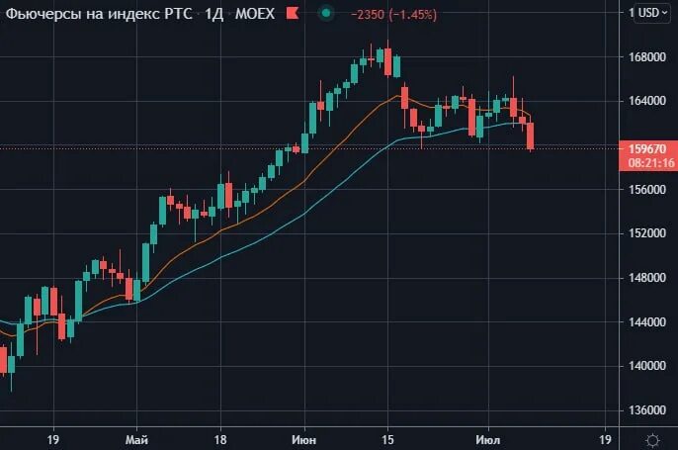Click the Июл date label on time axis
The image size is (678, 450).
click(x=488, y=440)
